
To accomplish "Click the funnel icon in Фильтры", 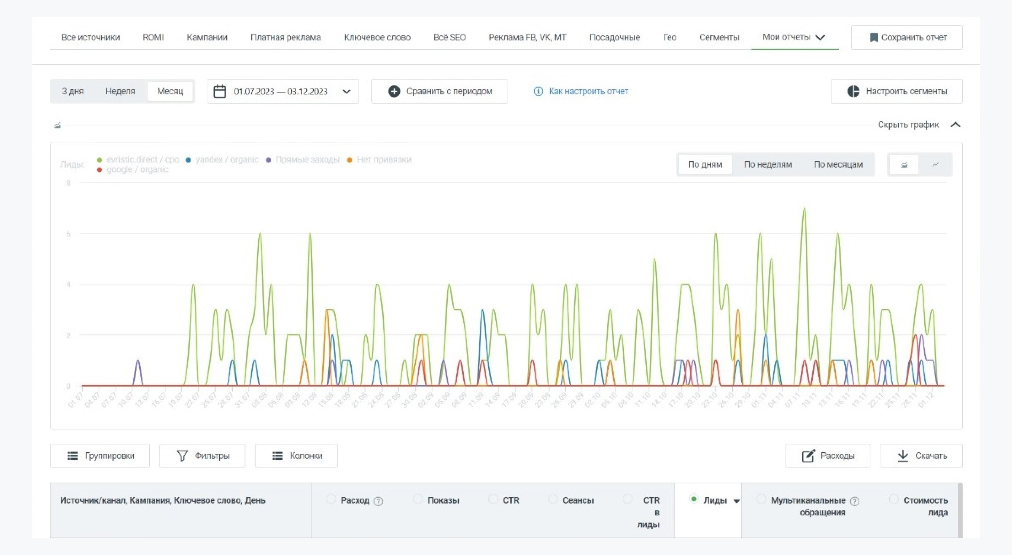I will (x=182, y=456).
